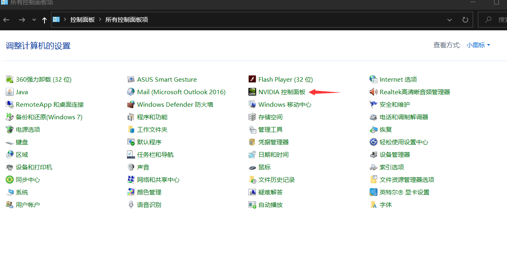Expand chevron after 控制面板 in breadcrumb
Viewport: 507px width, 262px height.
point(100,19)
